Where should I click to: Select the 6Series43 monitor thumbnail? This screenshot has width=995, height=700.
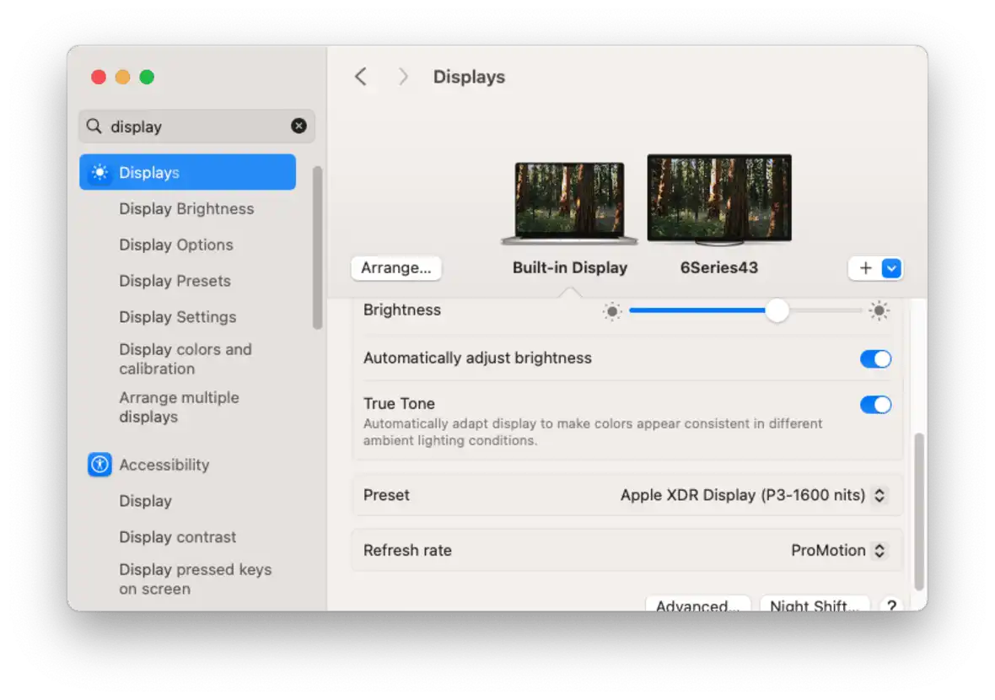719,200
